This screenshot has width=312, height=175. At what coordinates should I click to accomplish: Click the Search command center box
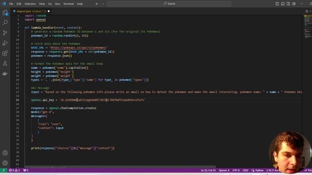[169, 3]
